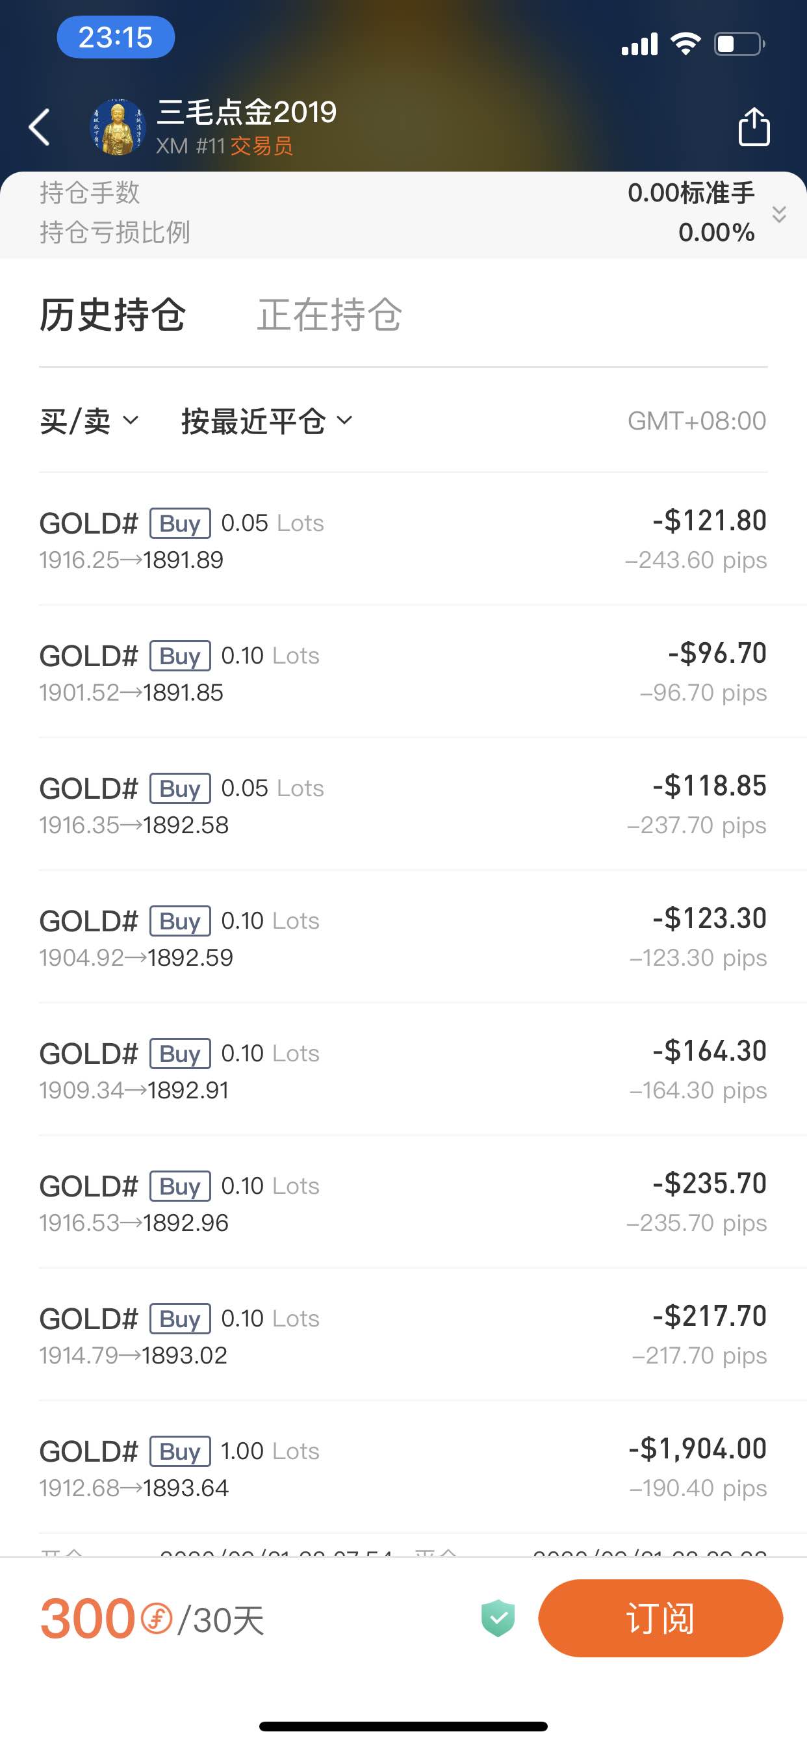Tap the back arrow icon

pyautogui.click(x=40, y=127)
